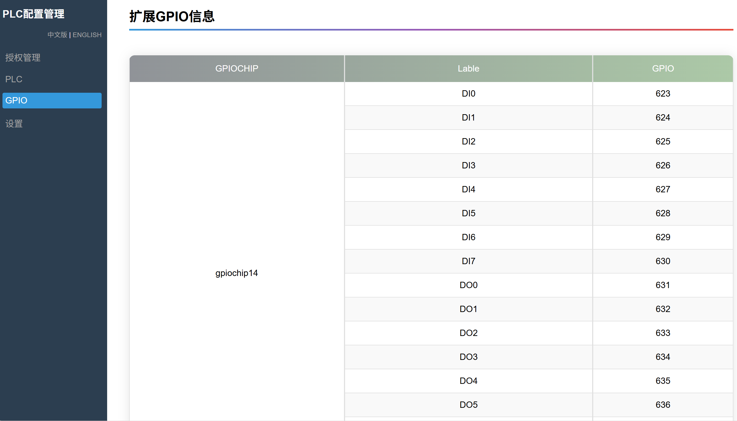Select the DI7 label cell

tap(468, 261)
